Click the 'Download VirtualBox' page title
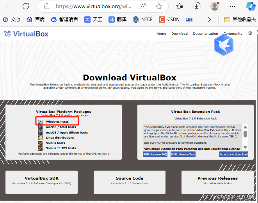The image size is (258, 203). (x=130, y=77)
